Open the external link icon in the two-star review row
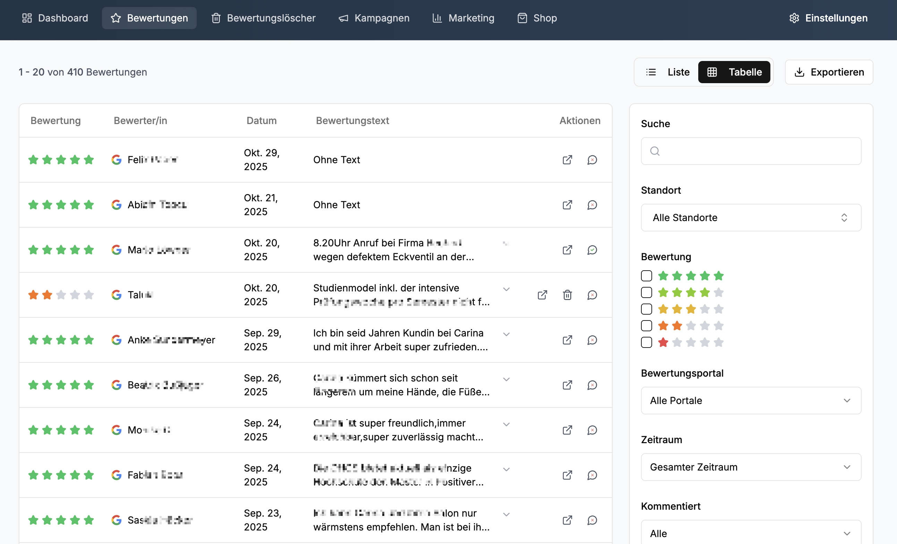 point(542,295)
